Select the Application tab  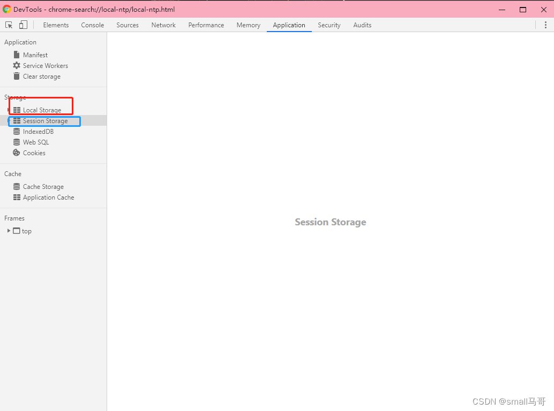click(x=289, y=25)
